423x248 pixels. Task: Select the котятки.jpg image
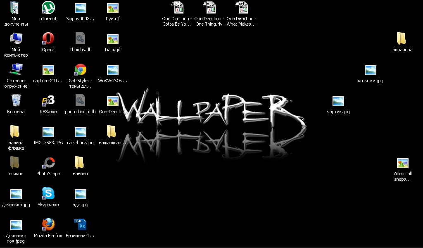370,70
